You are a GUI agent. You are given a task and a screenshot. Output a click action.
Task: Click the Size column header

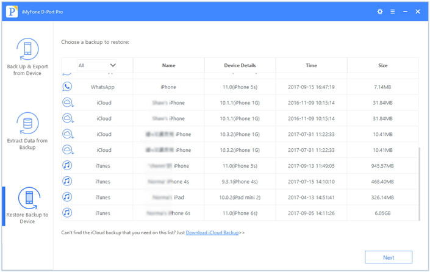(382, 65)
